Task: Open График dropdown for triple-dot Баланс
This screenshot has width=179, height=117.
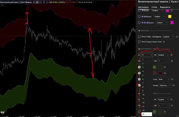Action: [x=162, y=23]
